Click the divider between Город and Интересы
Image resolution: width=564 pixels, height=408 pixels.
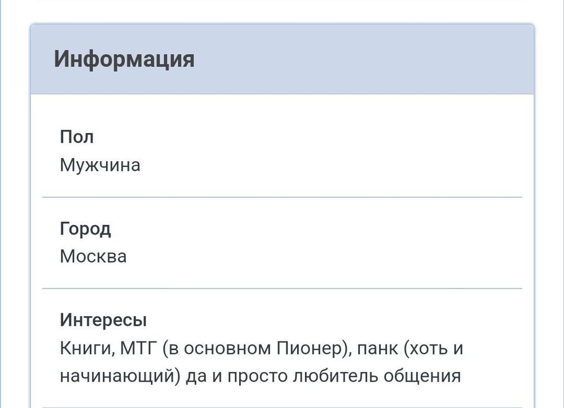tap(282, 289)
